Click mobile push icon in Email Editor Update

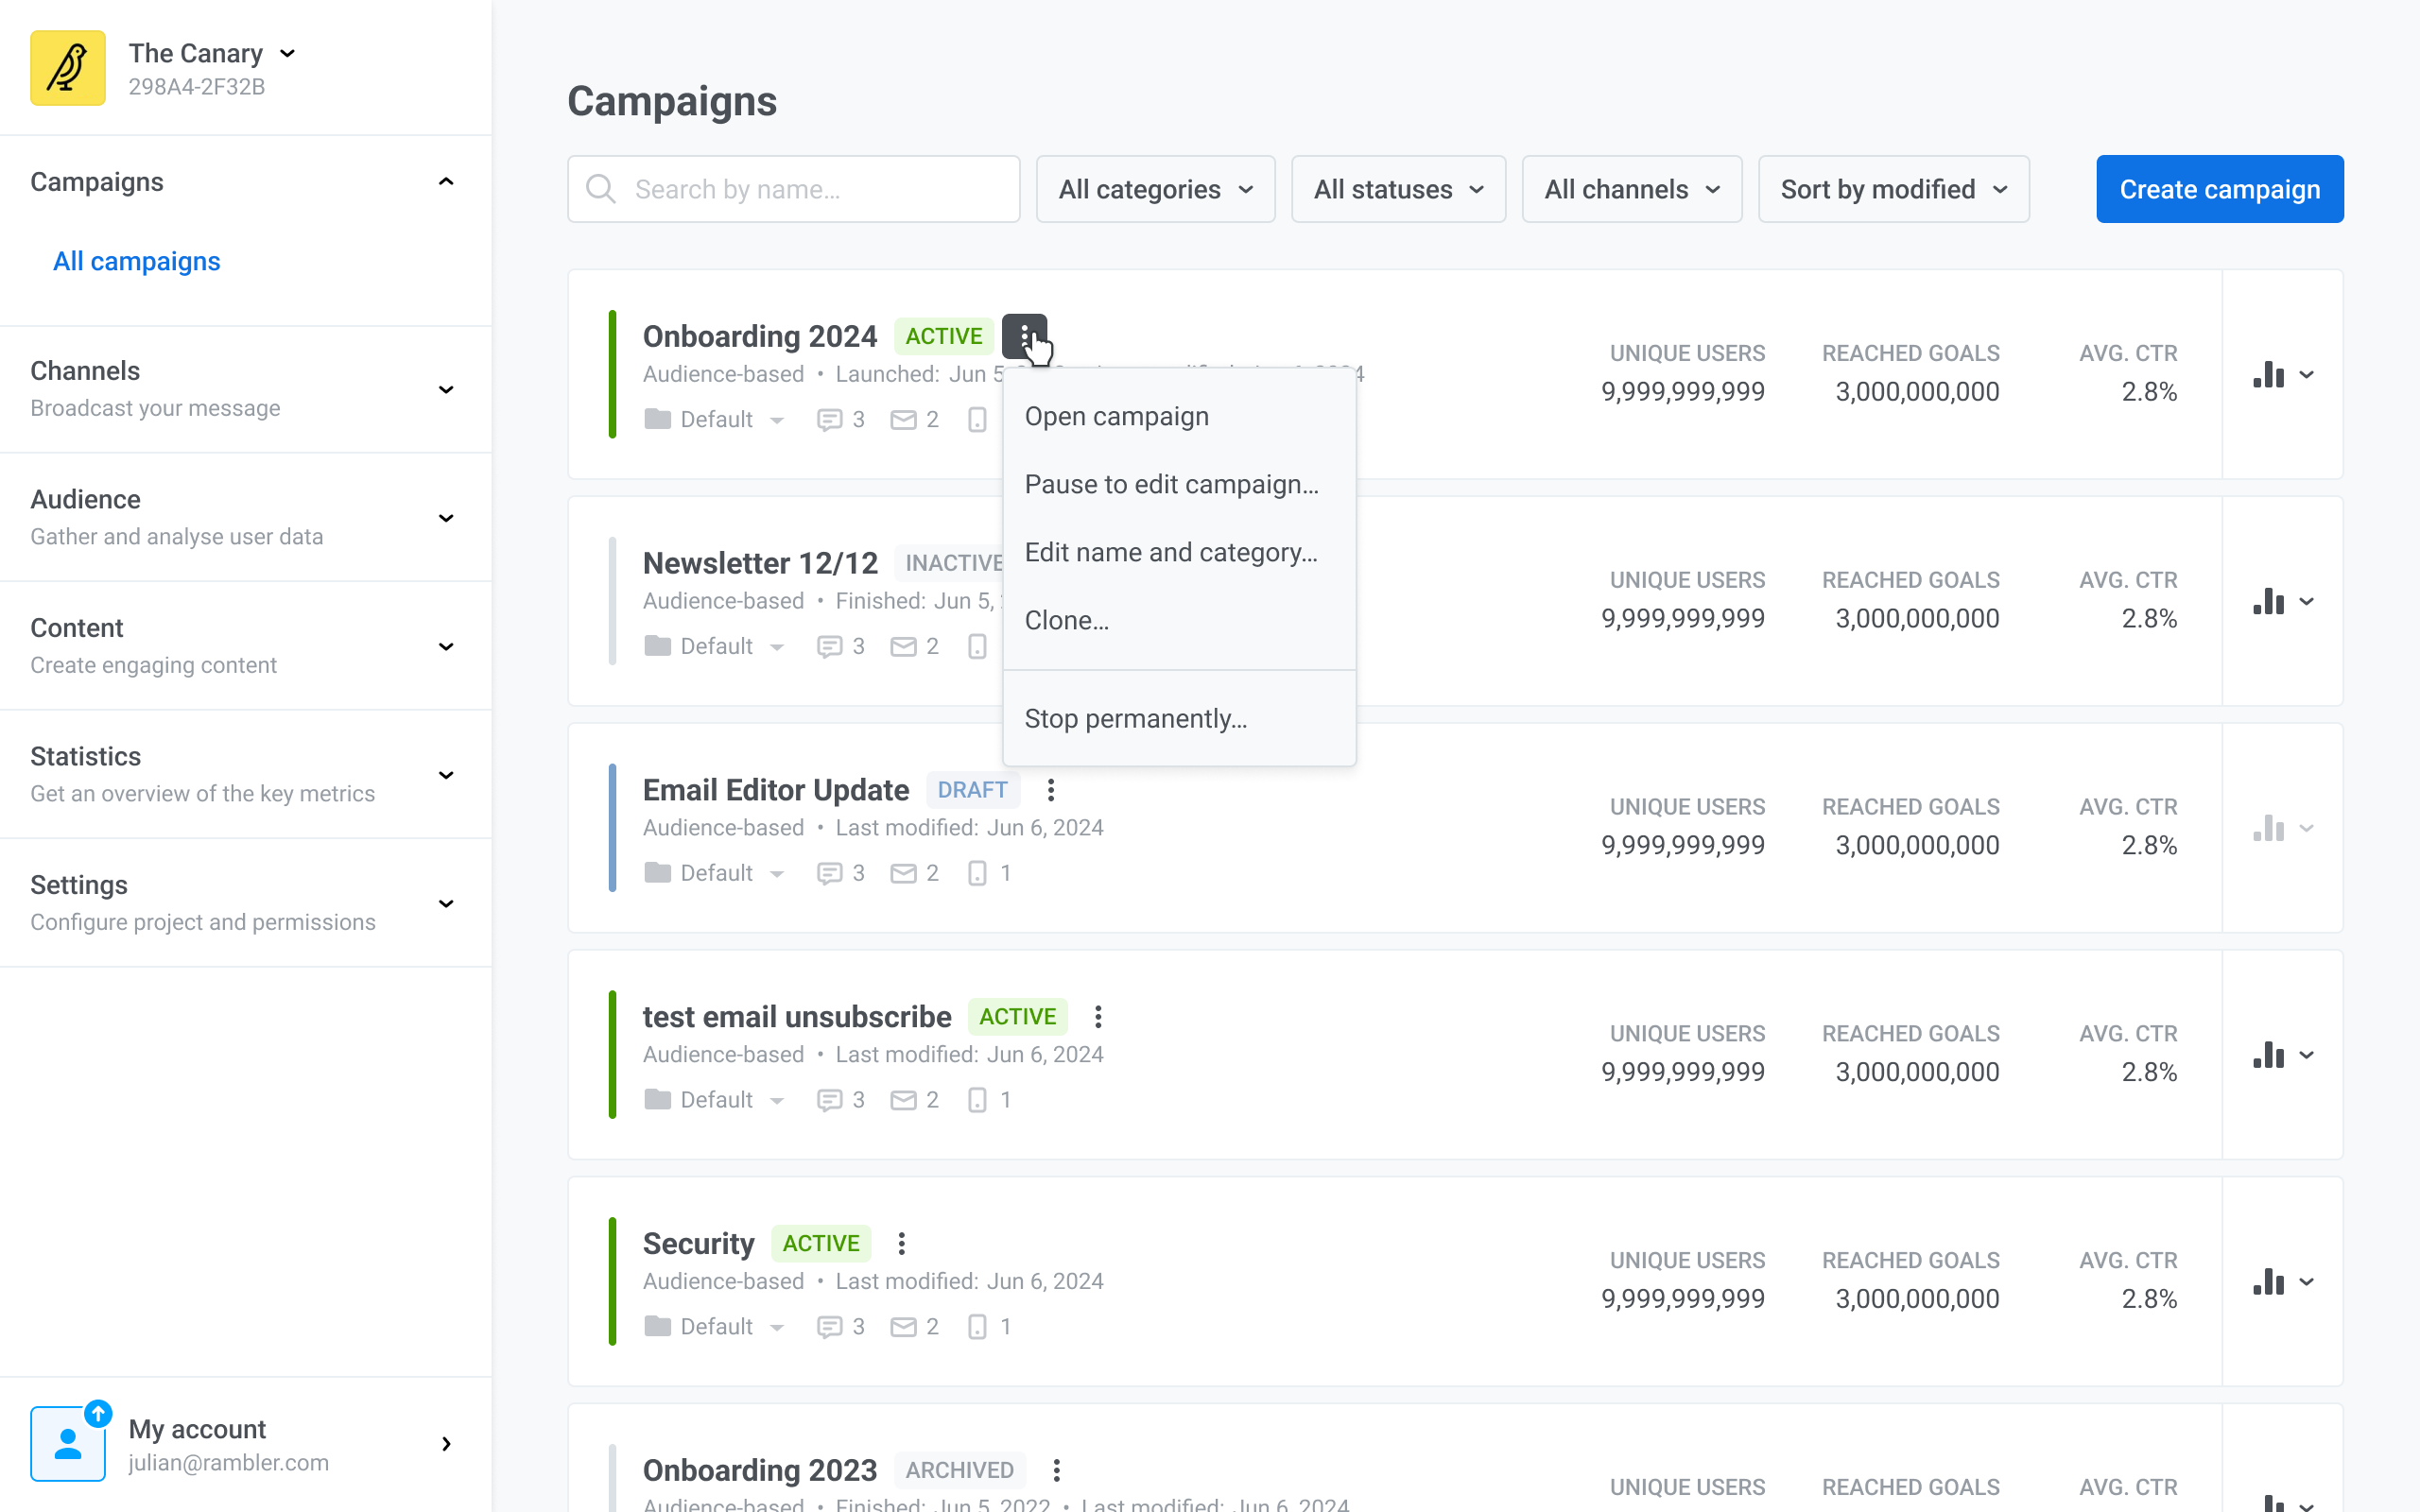pyautogui.click(x=977, y=873)
